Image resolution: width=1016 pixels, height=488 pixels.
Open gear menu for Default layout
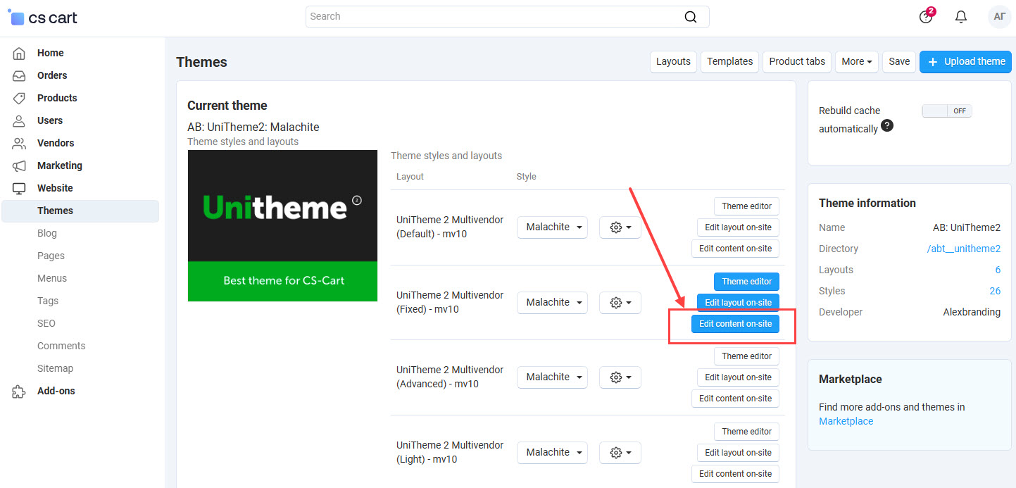tap(620, 227)
